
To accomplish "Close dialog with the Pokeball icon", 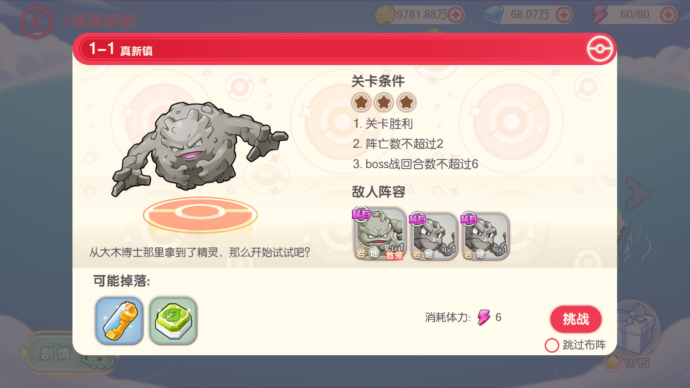I will (x=600, y=49).
